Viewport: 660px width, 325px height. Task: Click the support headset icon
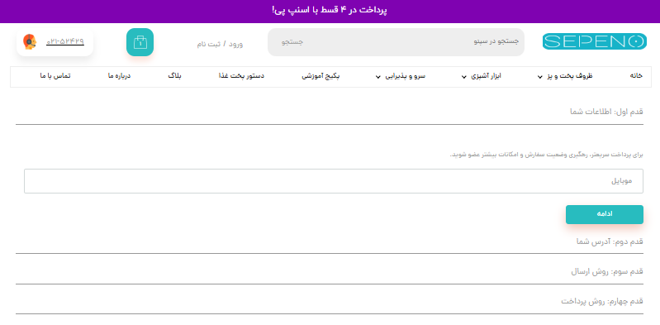click(30, 41)
